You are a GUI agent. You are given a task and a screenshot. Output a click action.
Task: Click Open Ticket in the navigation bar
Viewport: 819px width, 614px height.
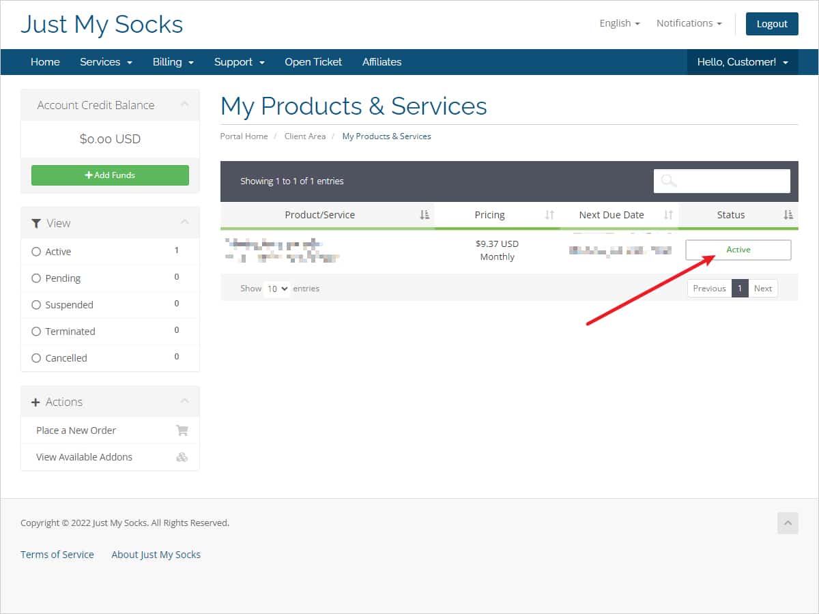(313, 62)
